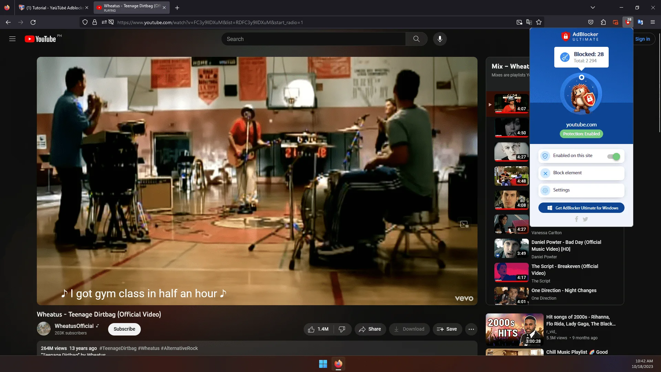661x372 pixels.
Task: Click the Blocked: 28 counter card
Action: tap(581, 57)
